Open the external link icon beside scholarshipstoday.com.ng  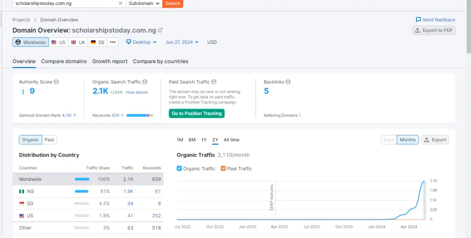coord(160,30)
